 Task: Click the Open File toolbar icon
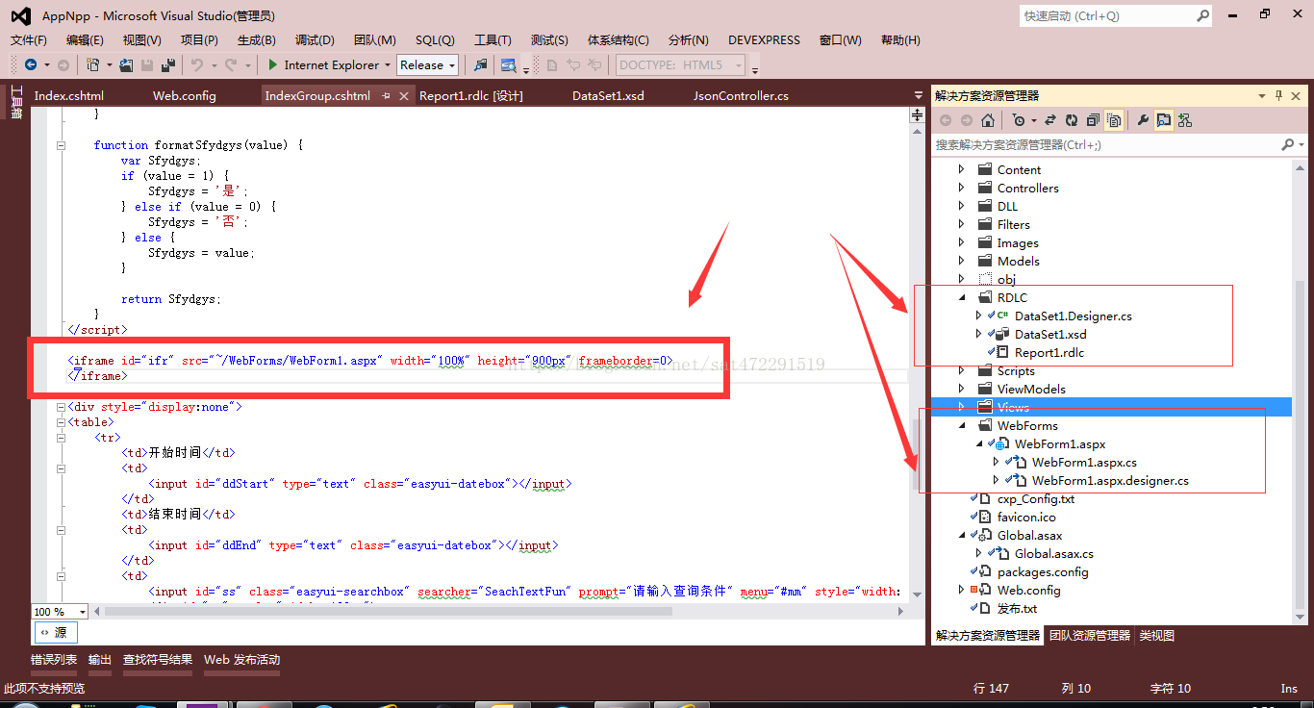click(x=126, y=64)
